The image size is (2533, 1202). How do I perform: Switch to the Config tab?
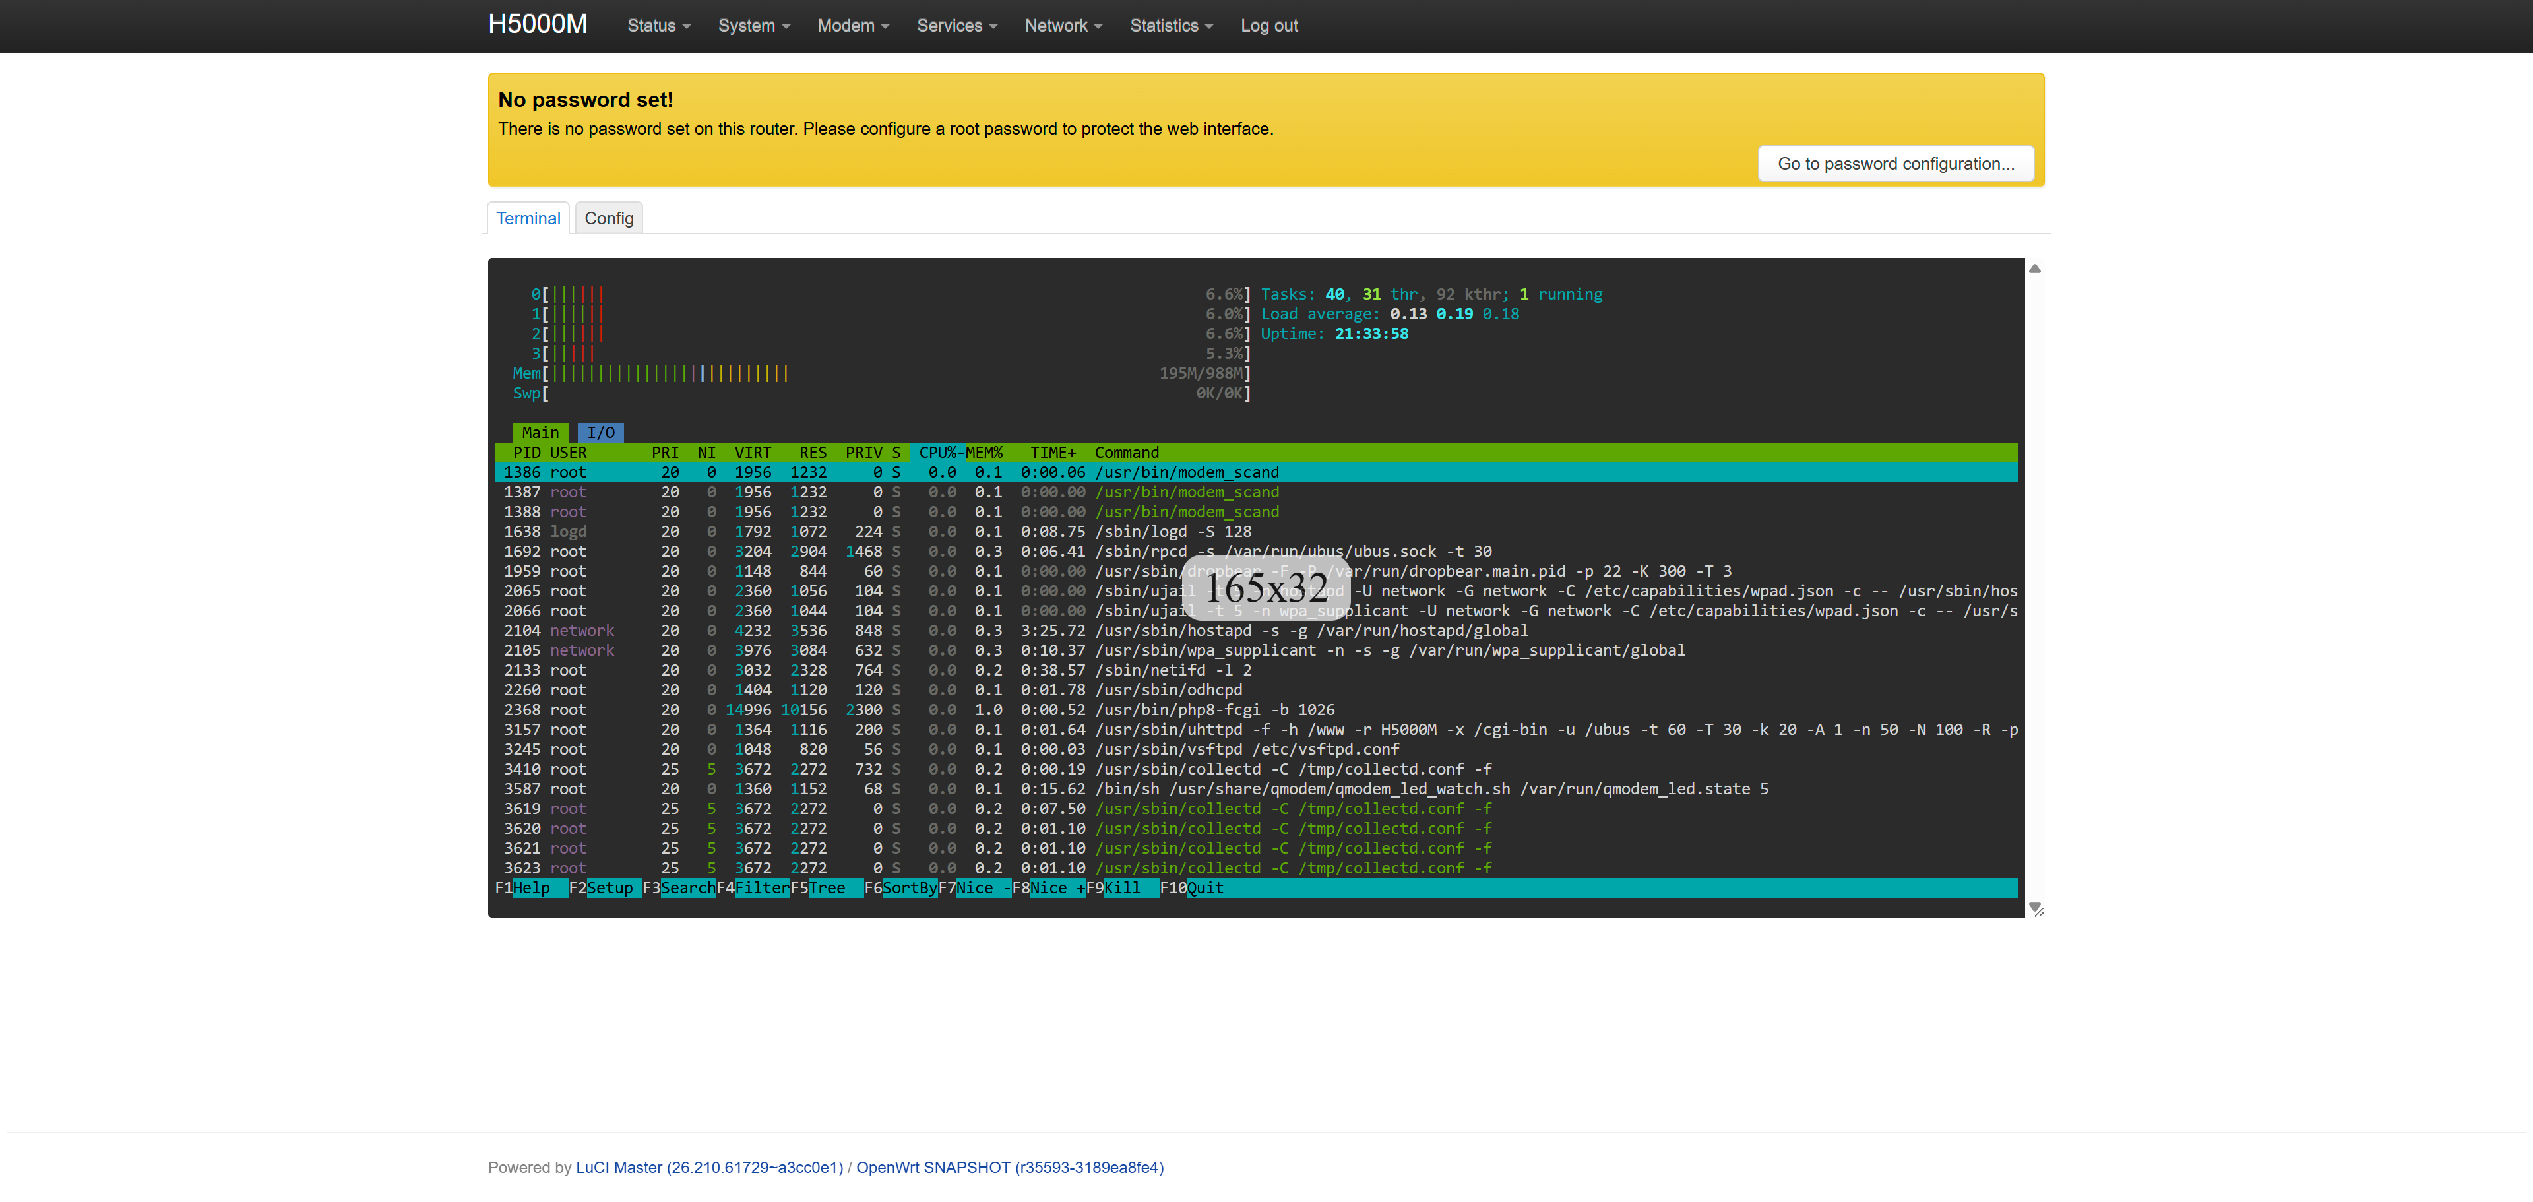coord(609,218)
